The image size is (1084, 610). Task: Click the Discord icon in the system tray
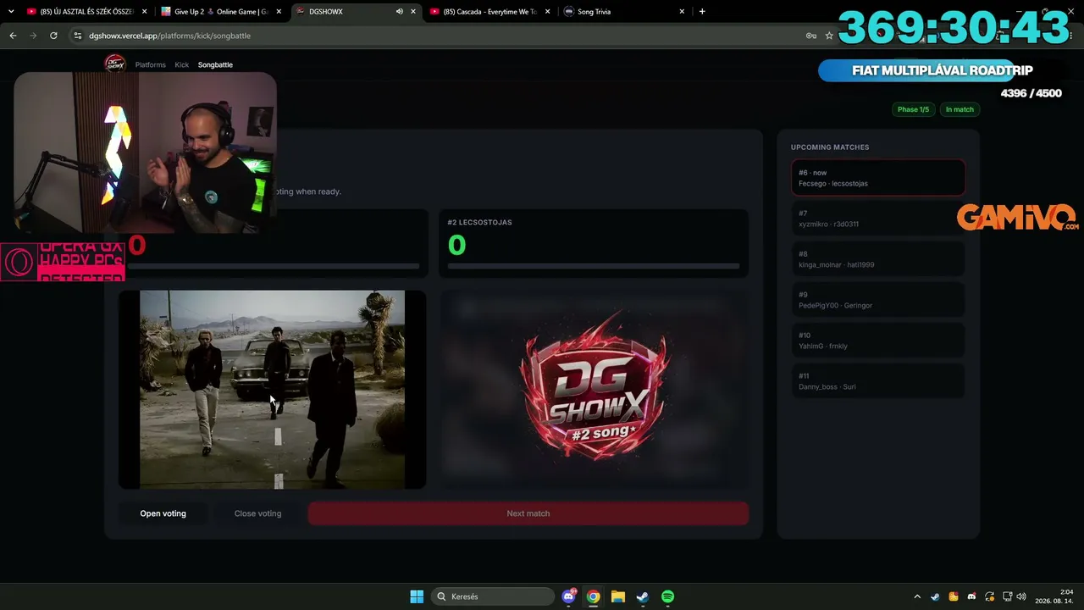(x=971, y=596)
